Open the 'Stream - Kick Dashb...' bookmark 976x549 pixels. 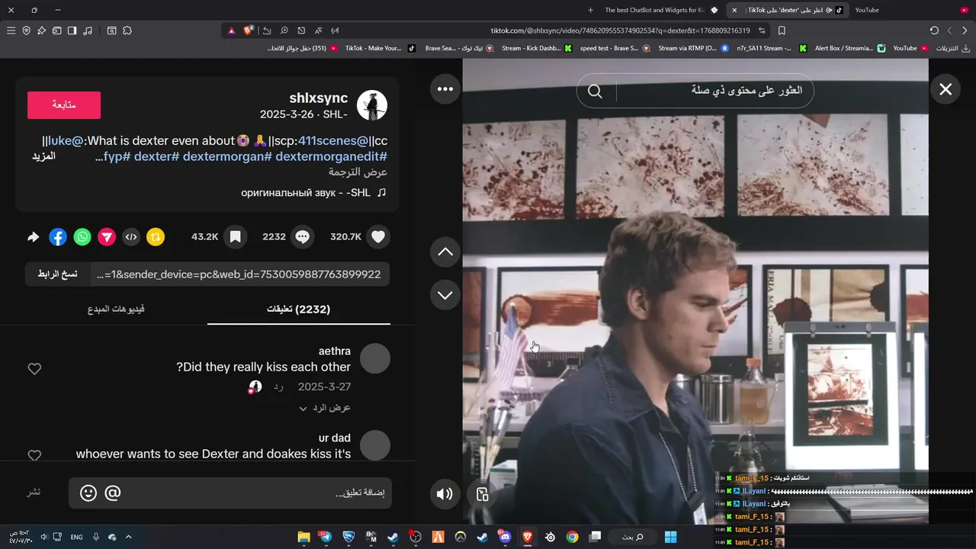click(536, 48)
